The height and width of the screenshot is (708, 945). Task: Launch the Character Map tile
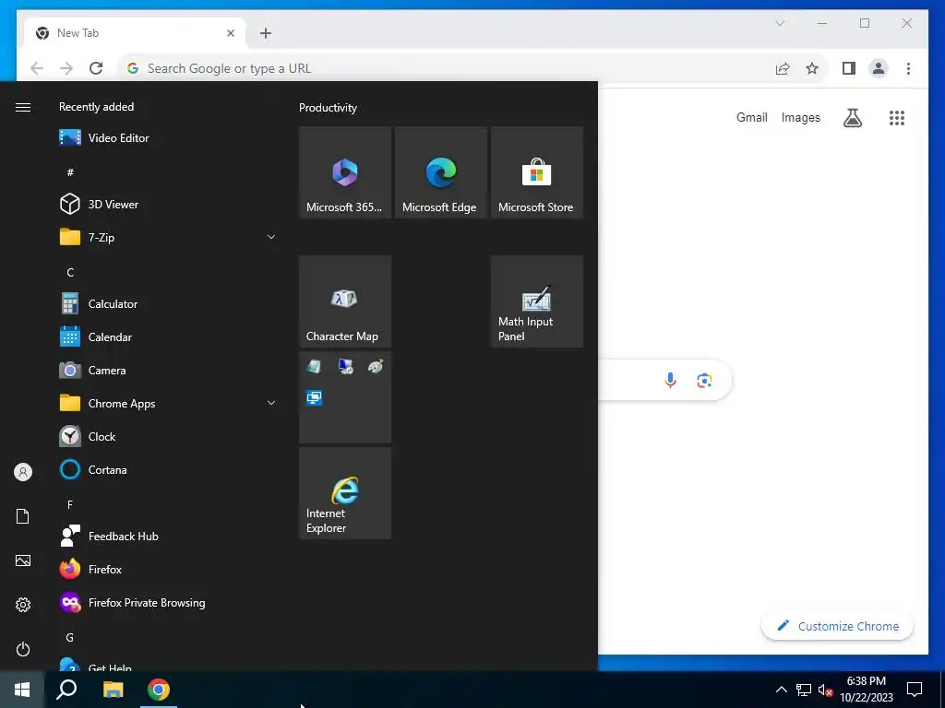point(345,301)
